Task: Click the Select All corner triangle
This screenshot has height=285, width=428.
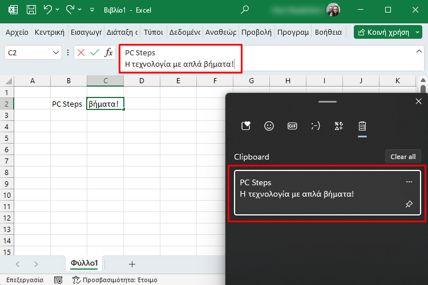Action: coord(8,81)
